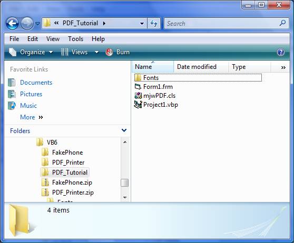This screenshot has height=243, width=294.
Task: Show hidden columns via double-chevron
Action: (x=283, y=67)
